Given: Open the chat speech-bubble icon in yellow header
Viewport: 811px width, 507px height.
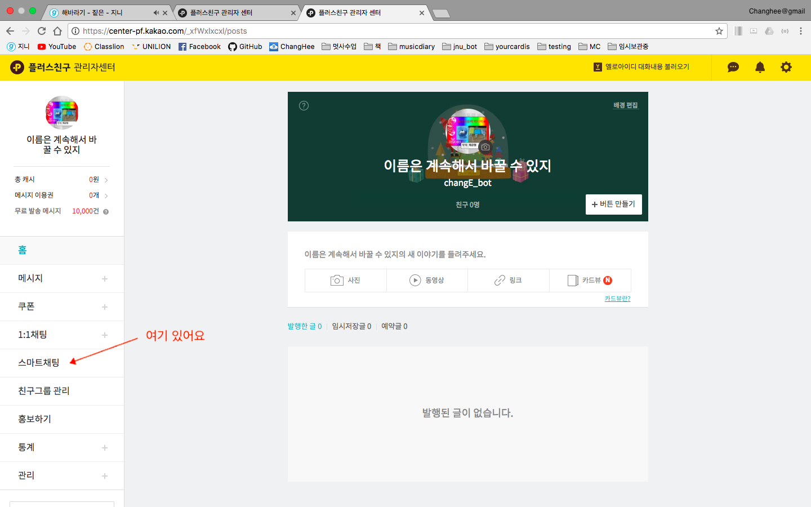Looking at the screenshot, I should click(x=733, y=67).
